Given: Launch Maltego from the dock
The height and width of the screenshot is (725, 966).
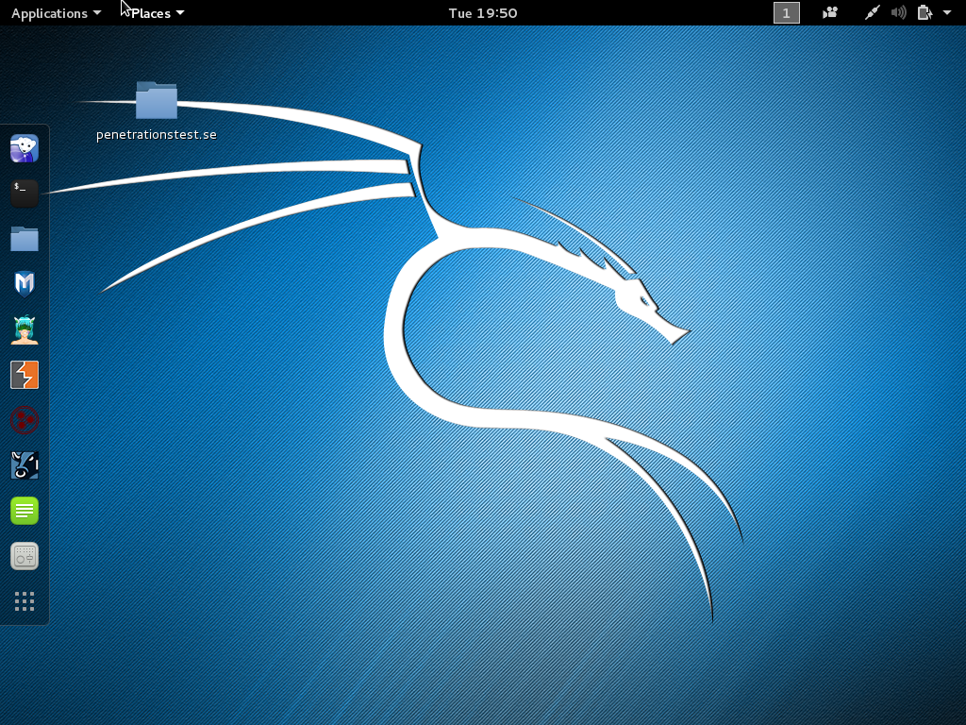Looking at the screenshot, I should point(25,420).
